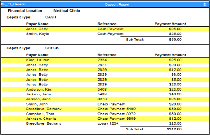The image size is (210, 135).
Task: Click the reference 8373 entry
Action: coord(102,99)
